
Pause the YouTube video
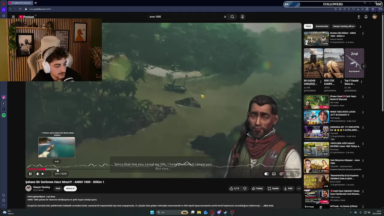(30, 174)
